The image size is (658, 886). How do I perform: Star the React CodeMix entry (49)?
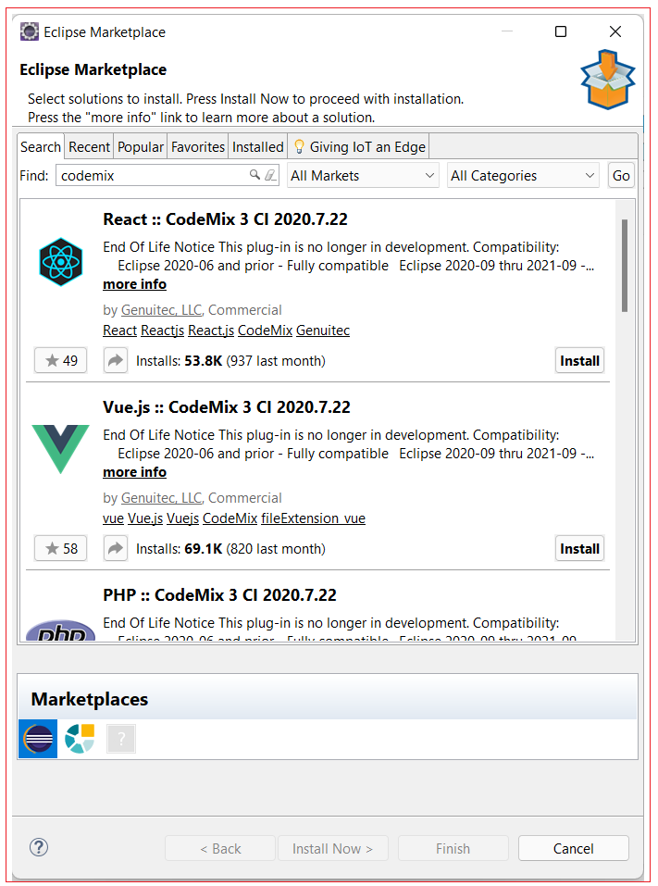pos(60,360)
